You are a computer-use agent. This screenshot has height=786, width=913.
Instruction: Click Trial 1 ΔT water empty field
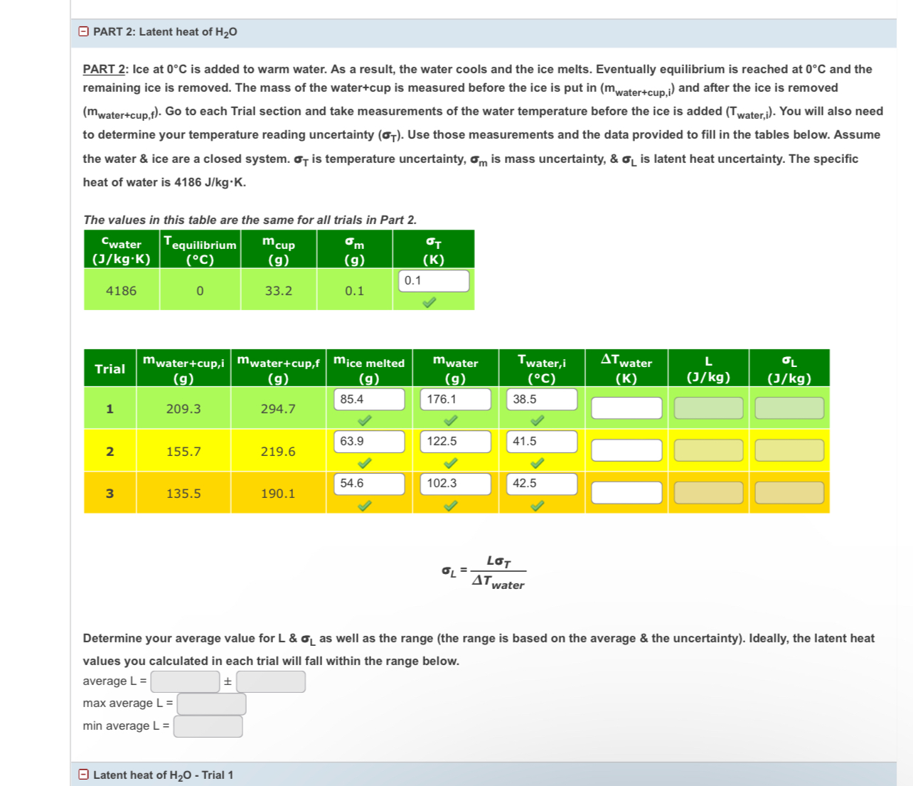coord(626,408)
